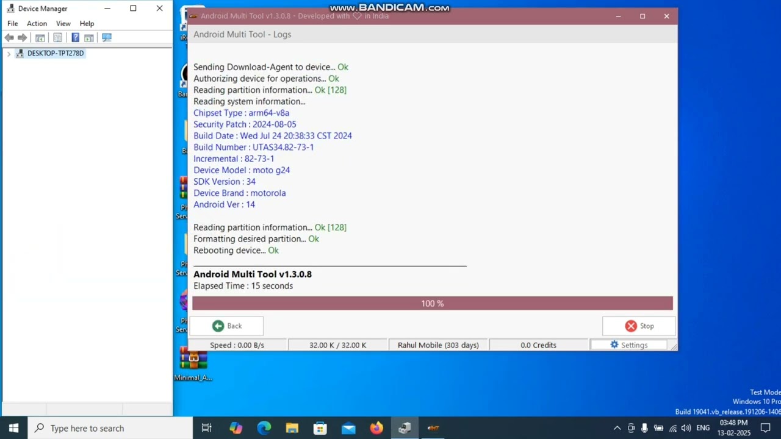781x439 pixels.
Task: Click SDK Version : 34 log line
Action: click(x=225, y=182)
